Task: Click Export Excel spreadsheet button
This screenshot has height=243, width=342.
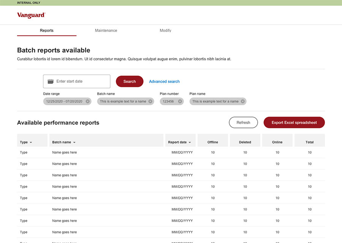Action: click(294, 123)
